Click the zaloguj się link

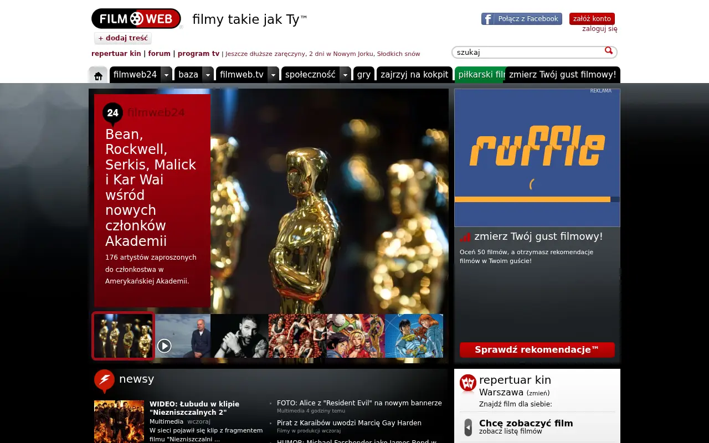[600, 29]
